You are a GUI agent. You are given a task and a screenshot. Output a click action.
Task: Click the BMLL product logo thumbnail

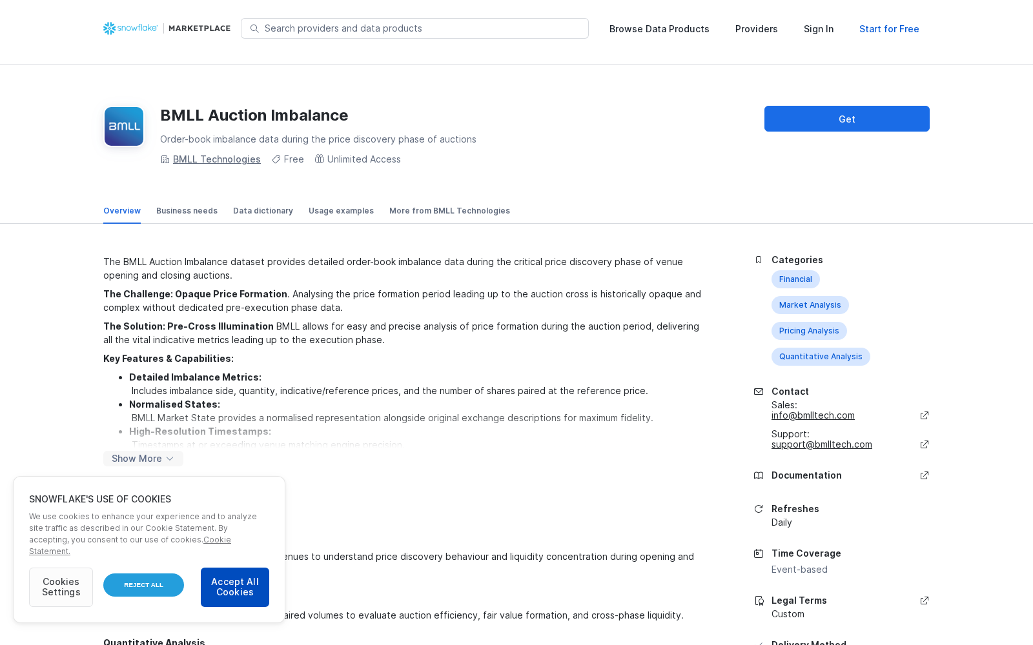(x=124, y=126)
